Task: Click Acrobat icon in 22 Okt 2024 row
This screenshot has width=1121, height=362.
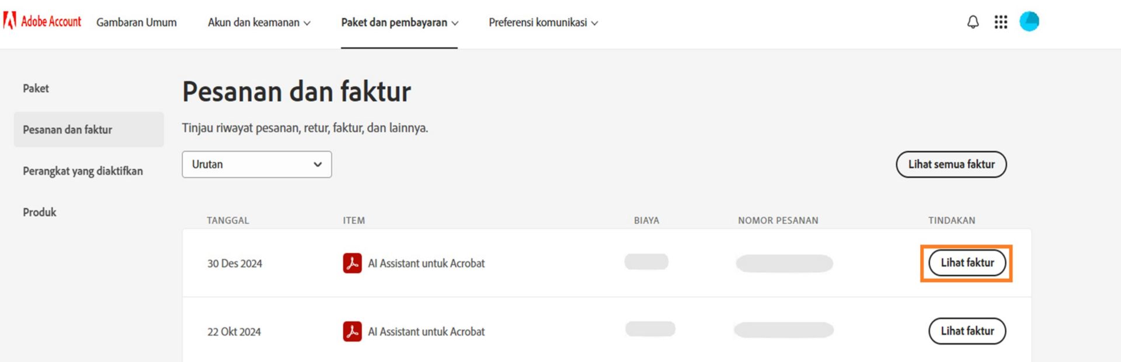Action: click(352, 332)
